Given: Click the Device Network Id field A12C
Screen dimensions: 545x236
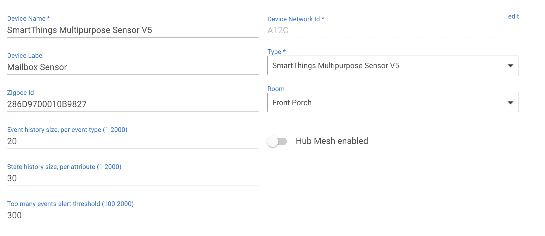Looking at the screenshot, I should [x=393, y=31].
